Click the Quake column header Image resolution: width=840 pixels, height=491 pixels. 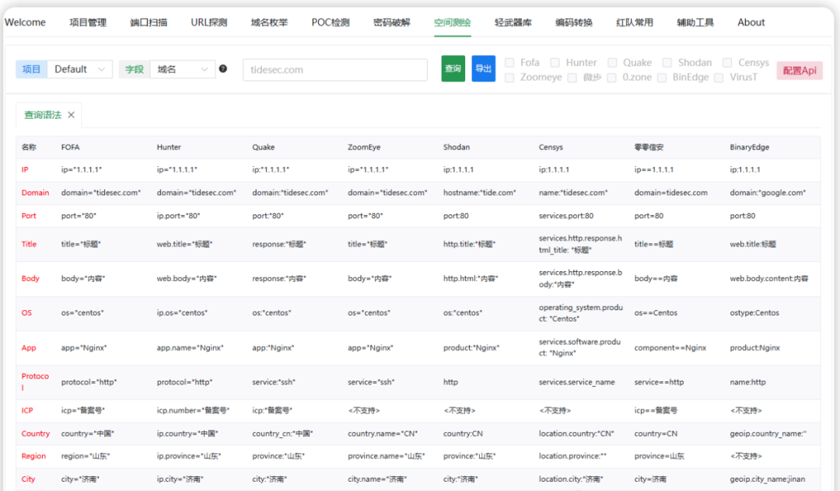point(263,147)
